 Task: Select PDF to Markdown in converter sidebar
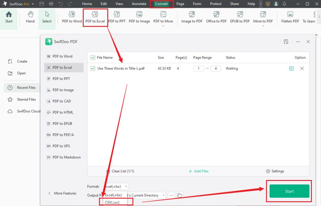tap(64, 157)
